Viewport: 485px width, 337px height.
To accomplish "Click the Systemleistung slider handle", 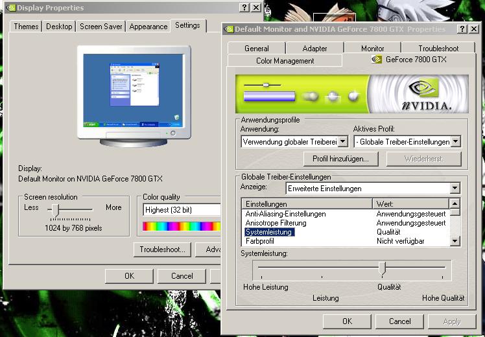I will click(x=383, y=268).
